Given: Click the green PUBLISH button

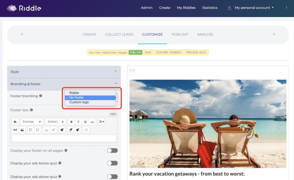Looking at the screenshot, I should (x=136, y=52).
